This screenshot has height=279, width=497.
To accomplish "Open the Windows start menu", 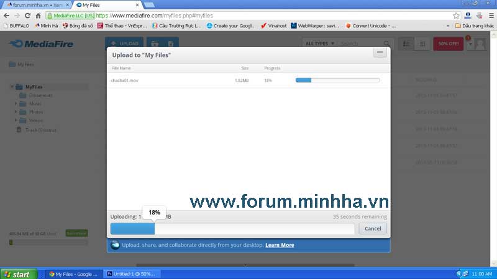I will point(19,274).
